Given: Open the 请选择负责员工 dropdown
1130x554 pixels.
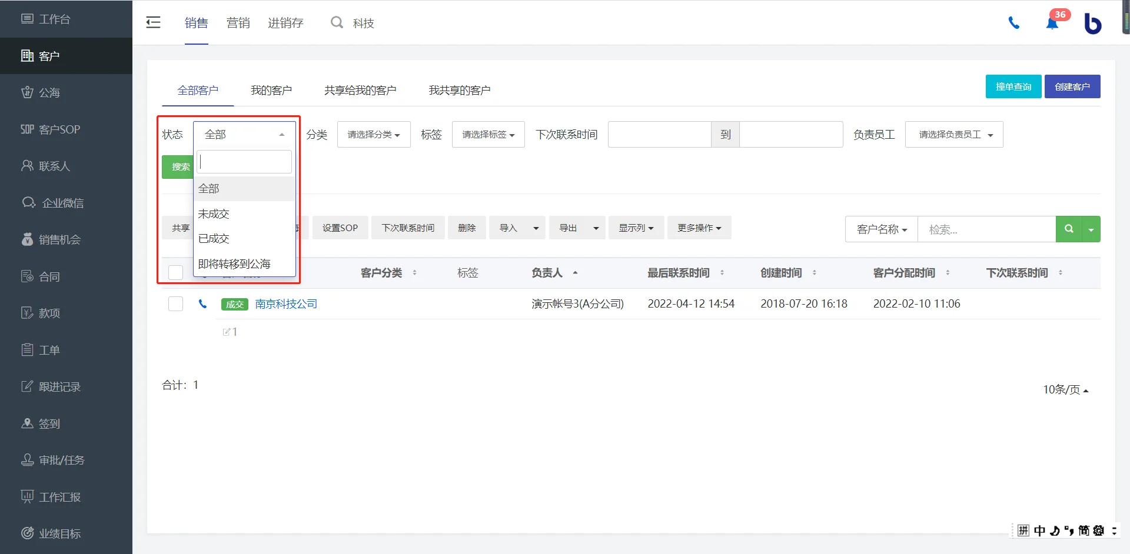Looking at the screenshot, I should 954,135.
